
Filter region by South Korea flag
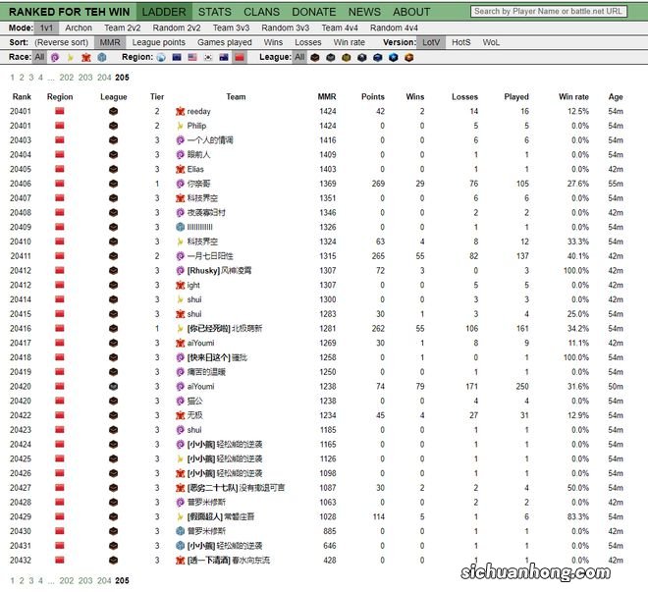209,58
